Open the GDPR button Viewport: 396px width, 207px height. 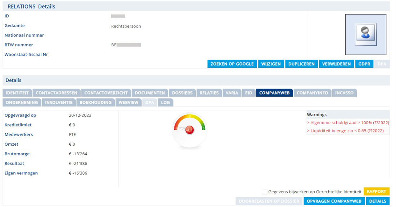[364, 64]
